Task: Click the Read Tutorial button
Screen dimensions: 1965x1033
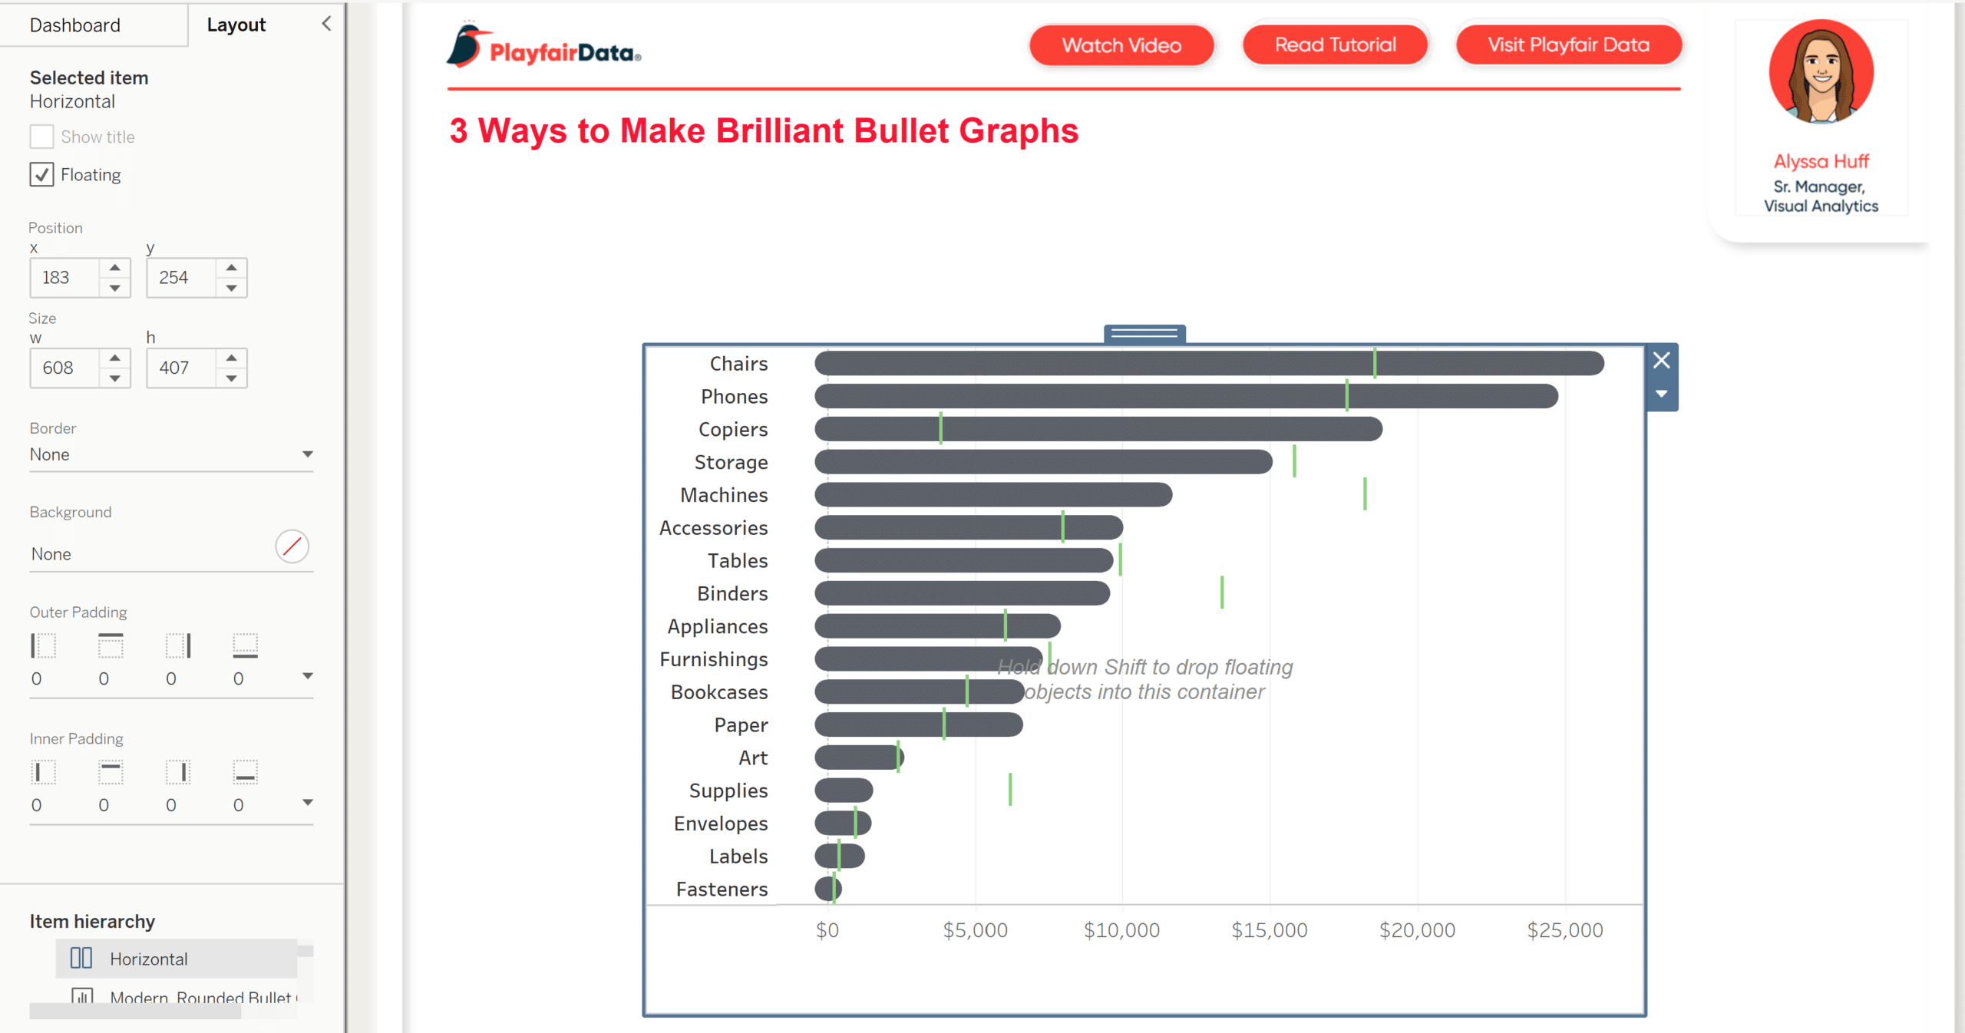Action: tap(1336, 45)
